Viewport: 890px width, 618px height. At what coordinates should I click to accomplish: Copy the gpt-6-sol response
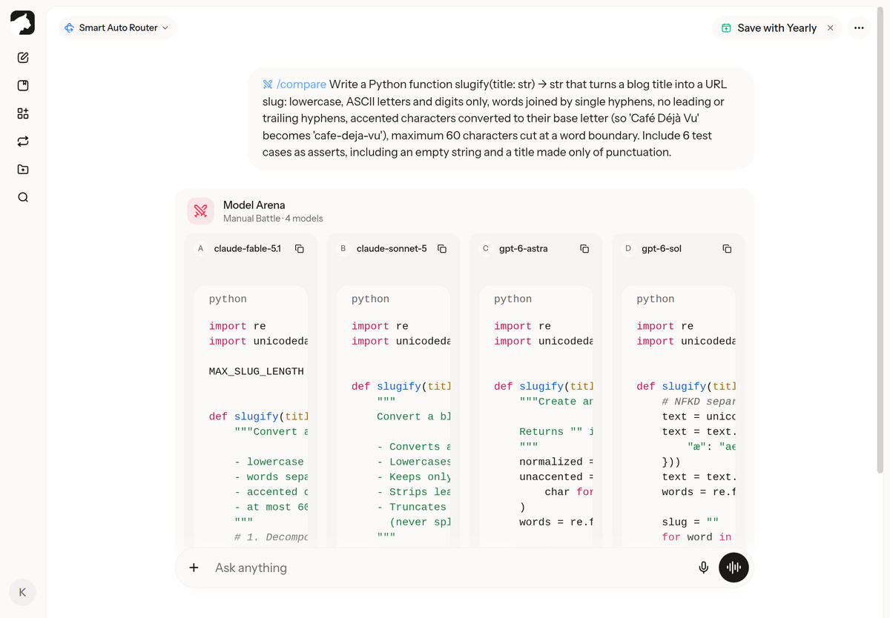click(x=727, y=249)
